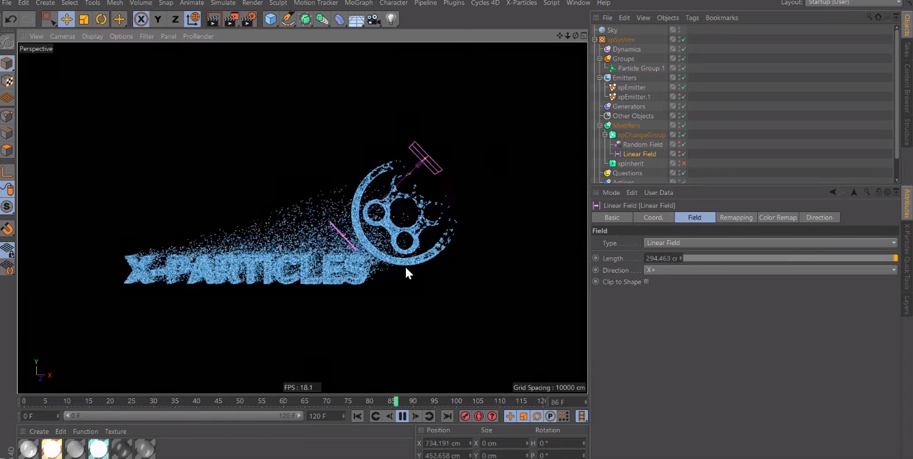
Task: Open Attributes User Data menu
Action: coord(659,192)
